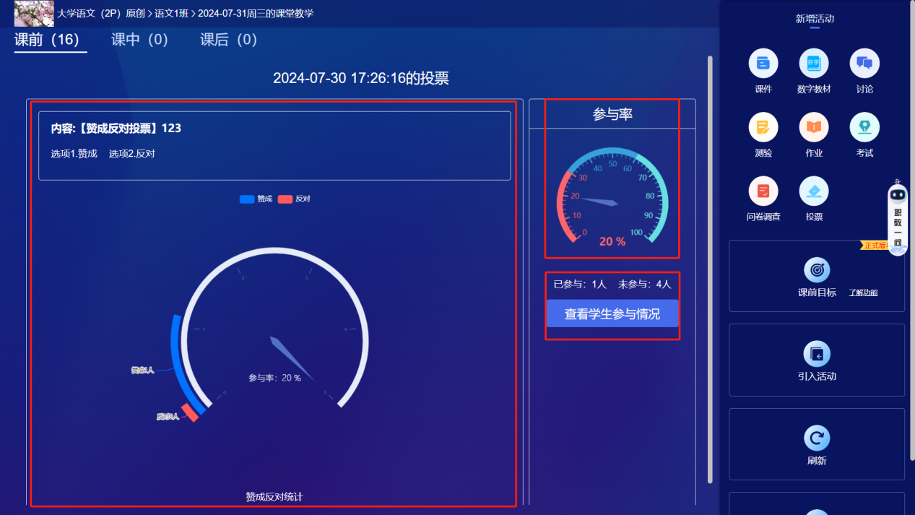Viewport: 915px width, 515px height.
Task: Click the 刷新 refresh icon
Action: pos(817,438)
